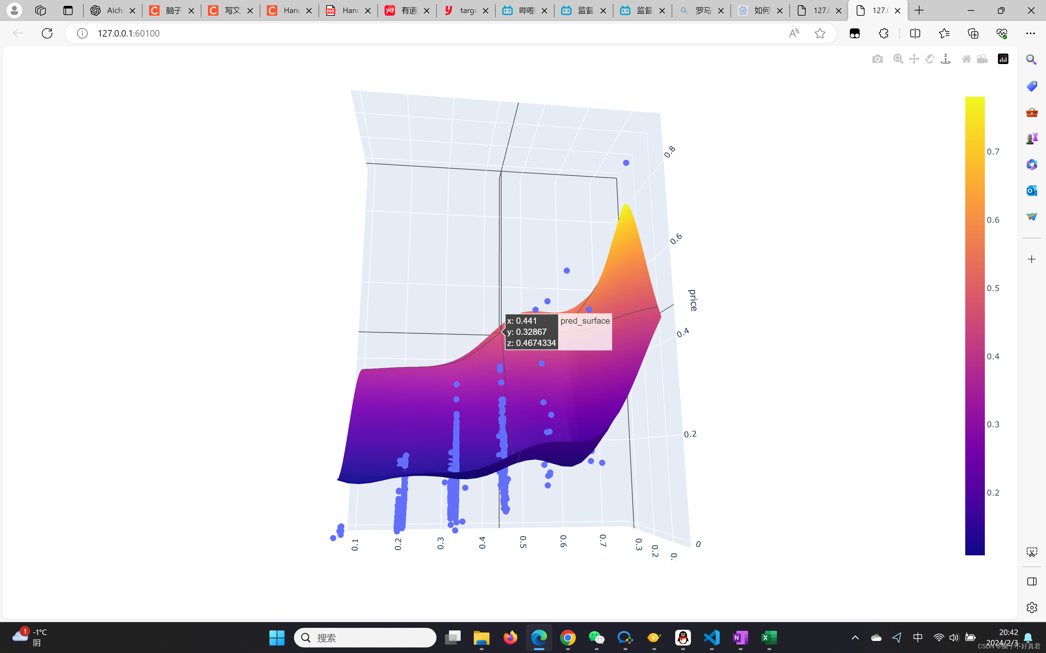Open the Workspaces icon

[41, 10]
